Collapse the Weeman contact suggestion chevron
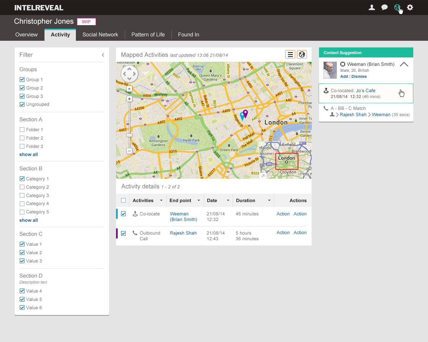Screen dimensions: 428x342 [404, 64]
